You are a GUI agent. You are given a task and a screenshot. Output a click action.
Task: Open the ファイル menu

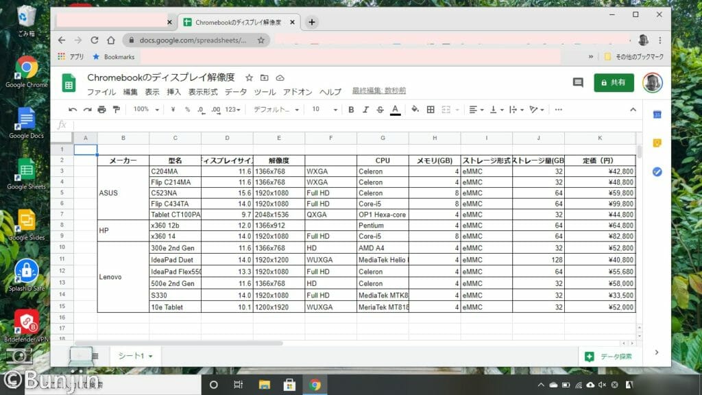tap(101, 92)
